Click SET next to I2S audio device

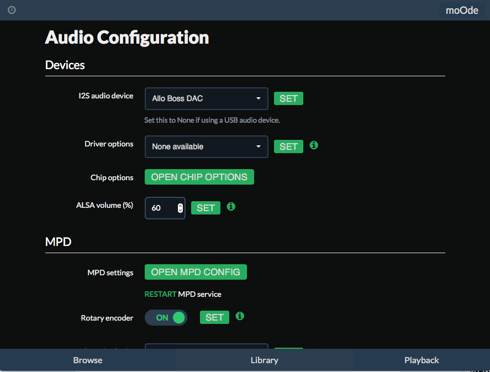[x=288, y=98]
